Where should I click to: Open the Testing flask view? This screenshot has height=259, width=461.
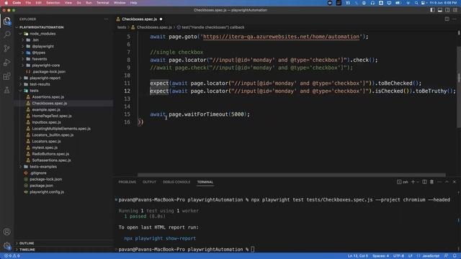coord(6,90)
